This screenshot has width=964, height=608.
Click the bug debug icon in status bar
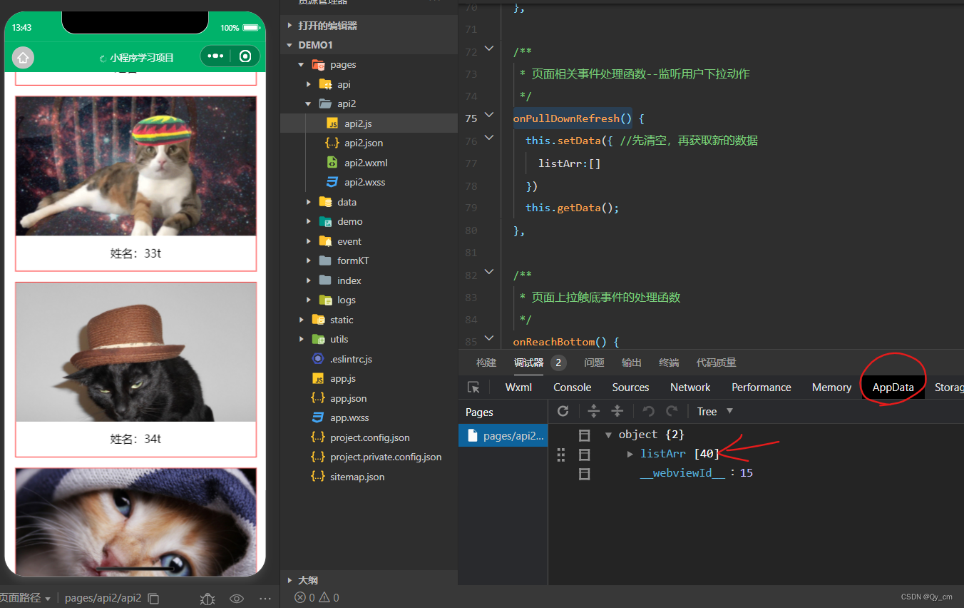tap(207, 599)
